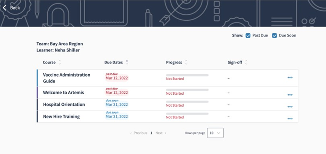Click the Mar 12, 2022 date for Vaccine Guide
Image resolution: width=326 pixels, height=154 pixels.
[117, 78]
